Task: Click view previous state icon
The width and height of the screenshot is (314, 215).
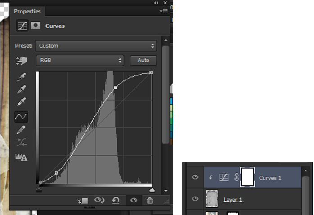Action: [99, 200]
